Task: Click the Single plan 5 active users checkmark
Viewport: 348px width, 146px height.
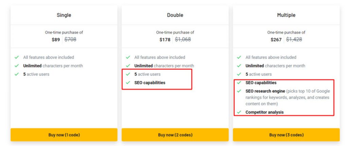Action: pyautogui.click(x=17, y=74)
